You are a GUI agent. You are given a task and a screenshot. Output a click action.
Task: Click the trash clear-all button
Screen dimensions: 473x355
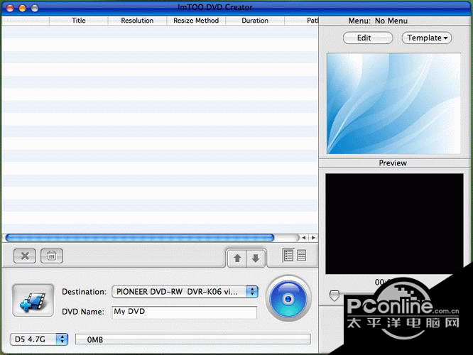point(52,256)
